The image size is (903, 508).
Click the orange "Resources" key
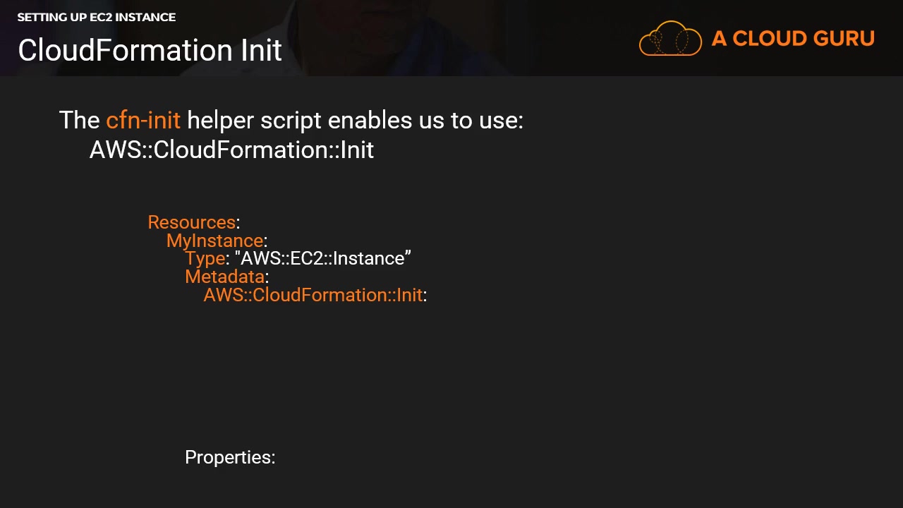tap(191, 222)
